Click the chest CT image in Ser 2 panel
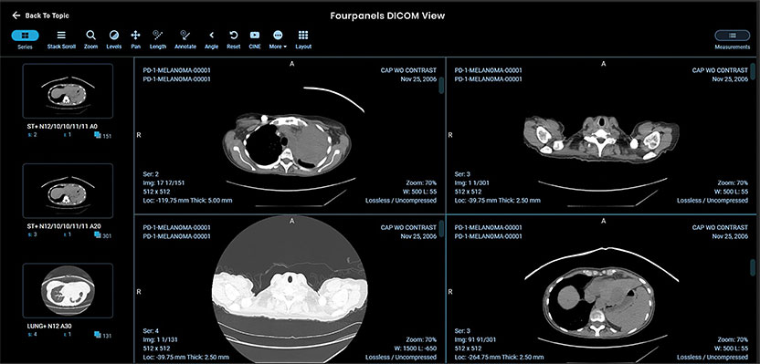 [287, 144]
